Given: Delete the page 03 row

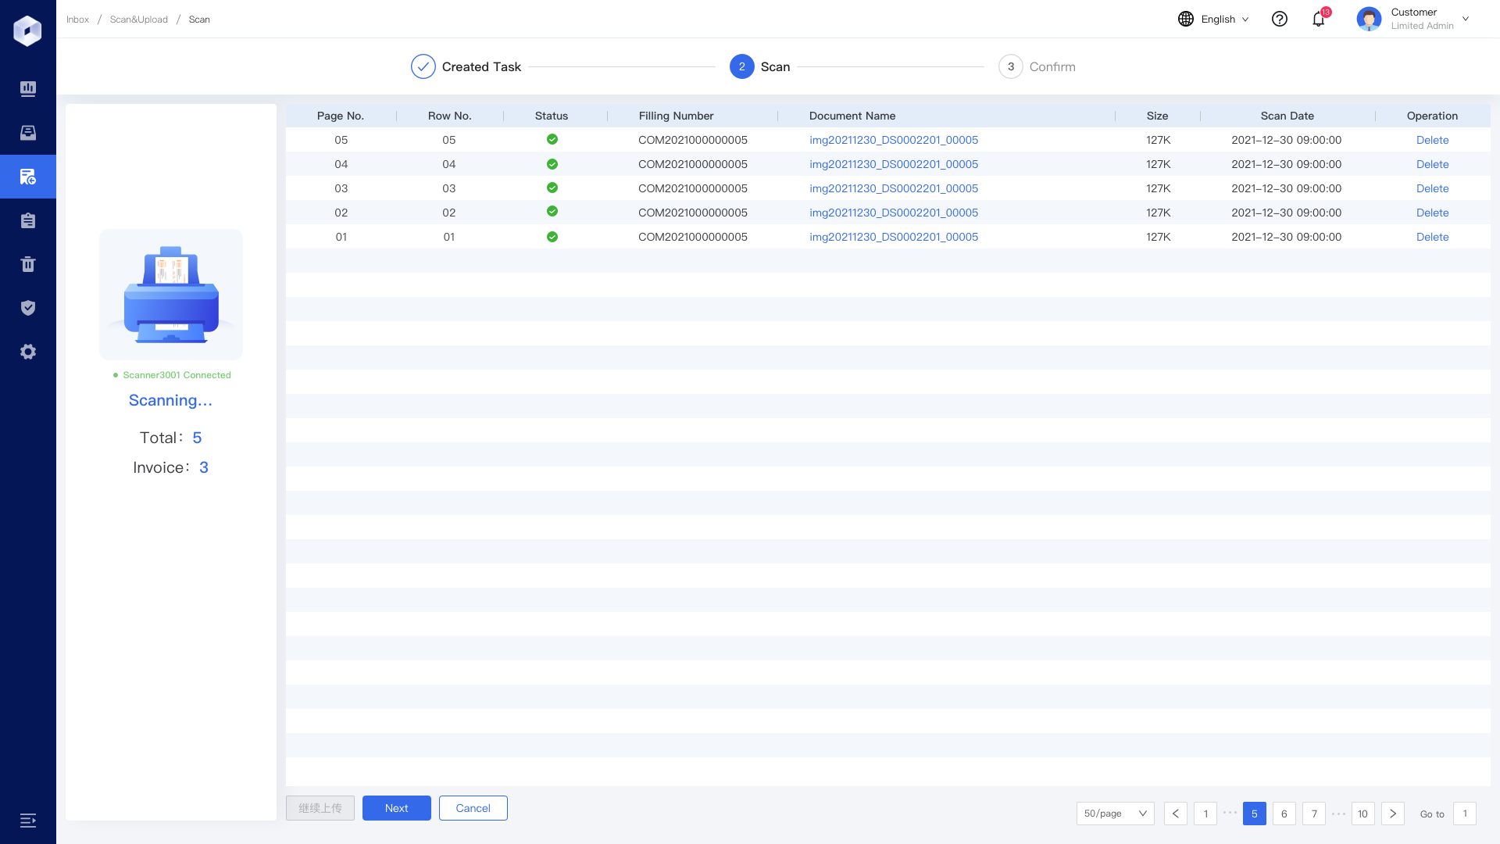Looking at the screenshot, I should click(x=1433, y=188).
